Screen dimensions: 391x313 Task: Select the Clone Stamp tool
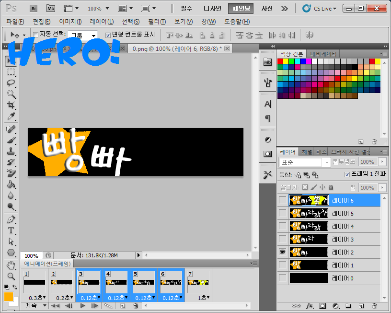point(11,151)
